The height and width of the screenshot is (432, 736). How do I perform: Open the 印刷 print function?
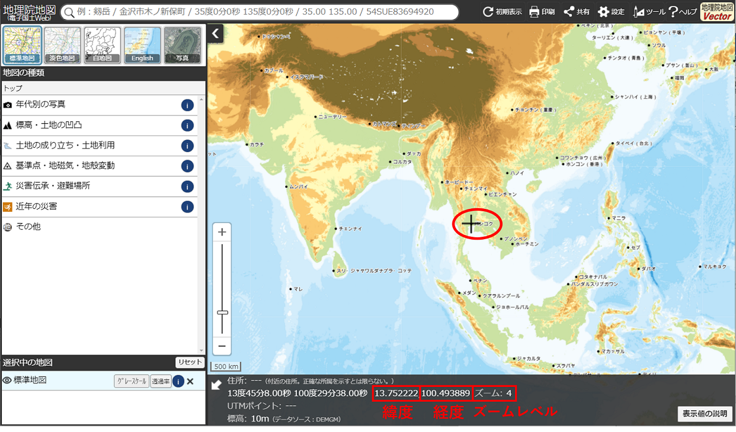542,12
